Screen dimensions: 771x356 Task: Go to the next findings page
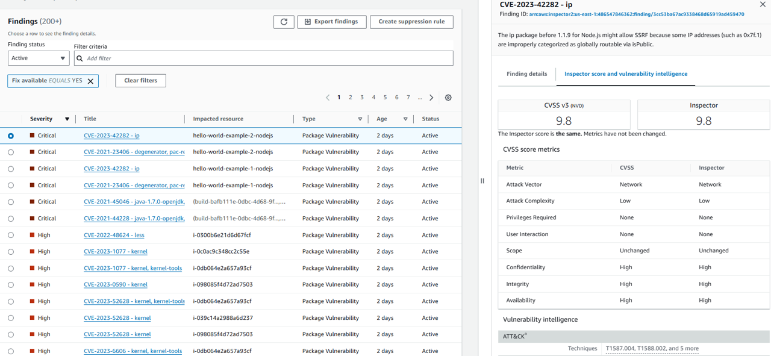[431, 98]
